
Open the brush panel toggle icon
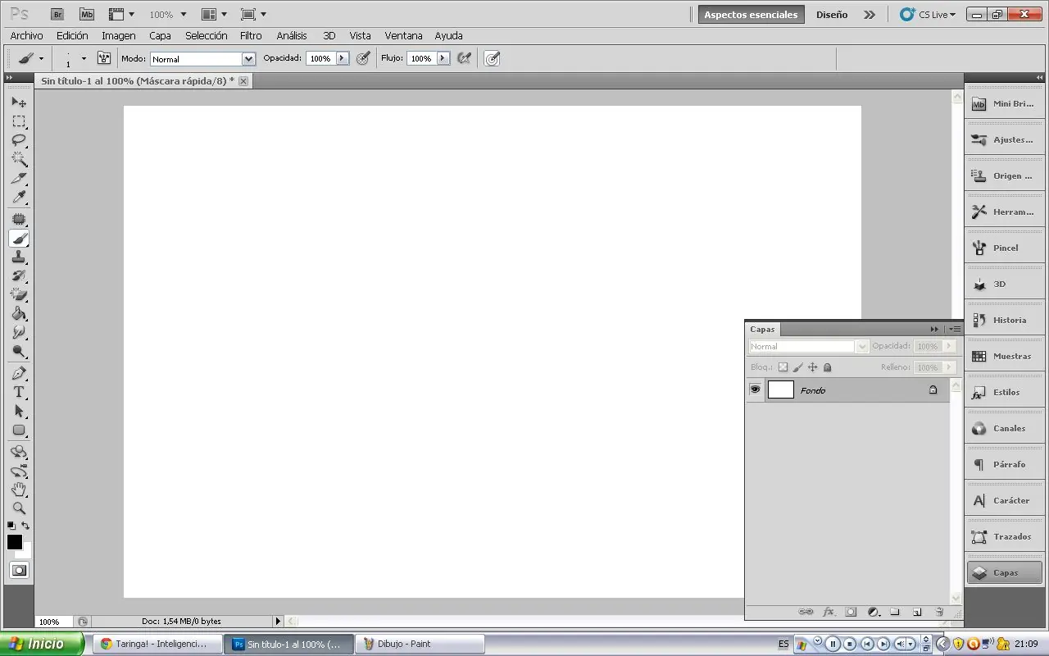104,58
